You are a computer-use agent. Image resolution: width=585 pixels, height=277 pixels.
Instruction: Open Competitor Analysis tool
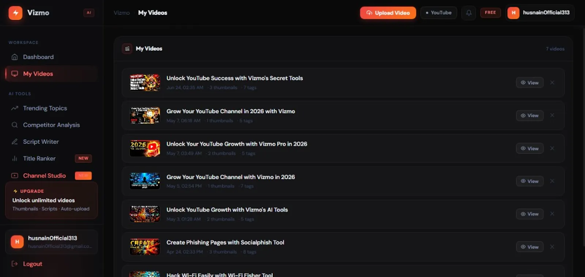point(51,125)
